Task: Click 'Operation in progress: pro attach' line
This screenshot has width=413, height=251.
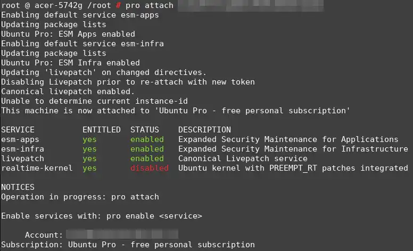Action: pyautogui.click(x=80, y=197)
